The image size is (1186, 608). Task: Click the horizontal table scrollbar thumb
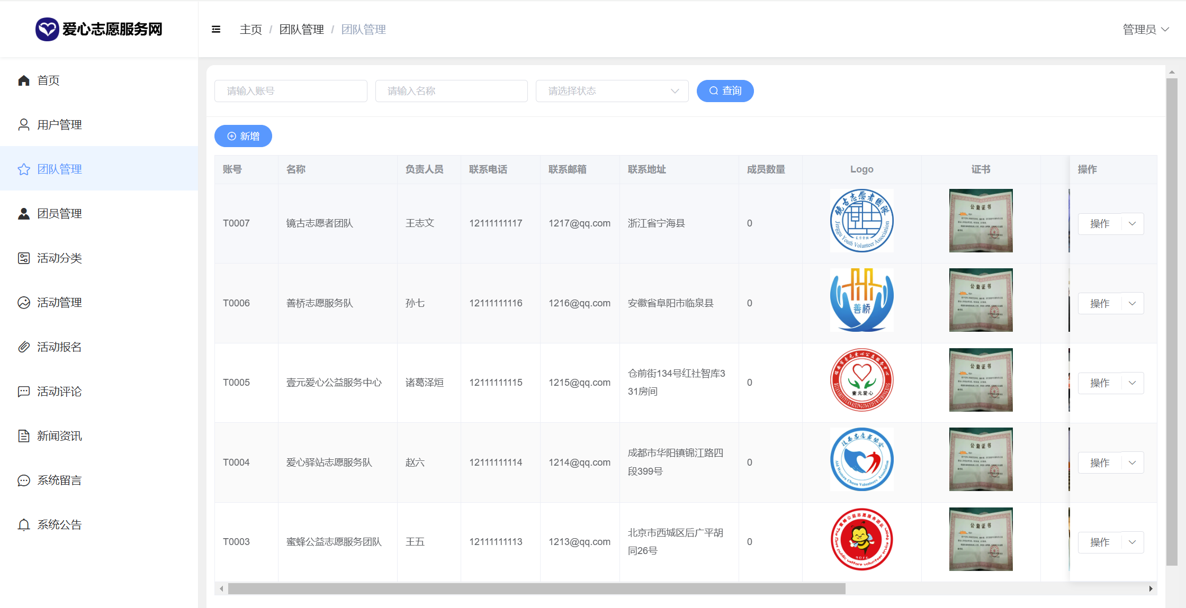536,588
